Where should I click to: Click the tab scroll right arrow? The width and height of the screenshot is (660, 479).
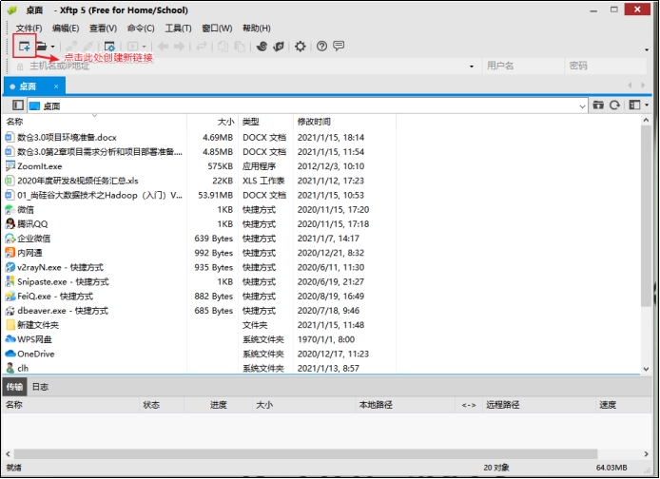pos(643,86)
